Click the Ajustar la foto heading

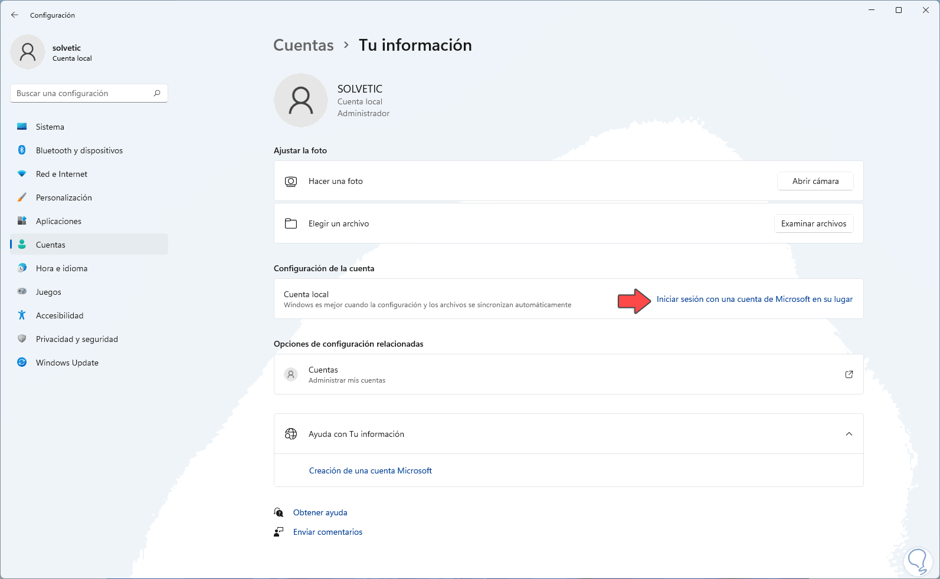click(x=300, y=150)
